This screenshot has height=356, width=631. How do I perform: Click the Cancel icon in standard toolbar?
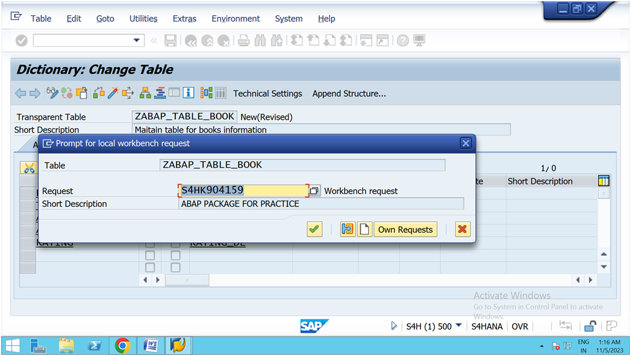[224, 41]
